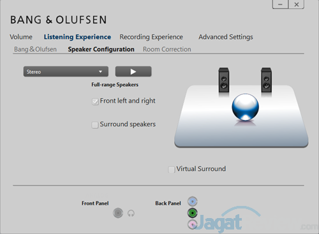
Task: Open the Bang & Olufsen sub-tab
Action: 35,49
